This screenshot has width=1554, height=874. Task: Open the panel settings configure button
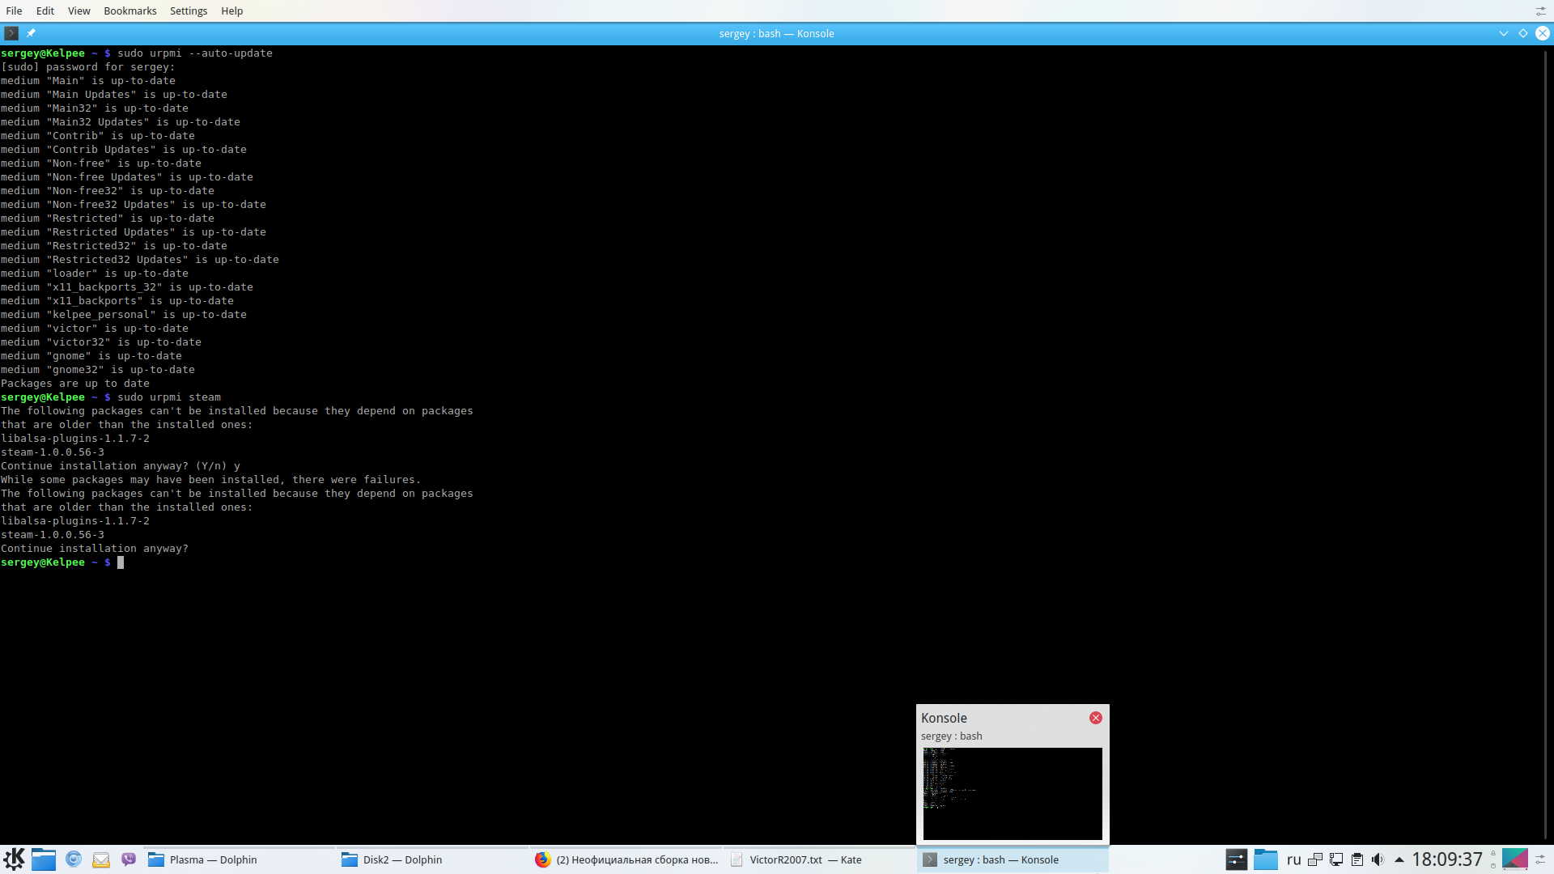1541,859
